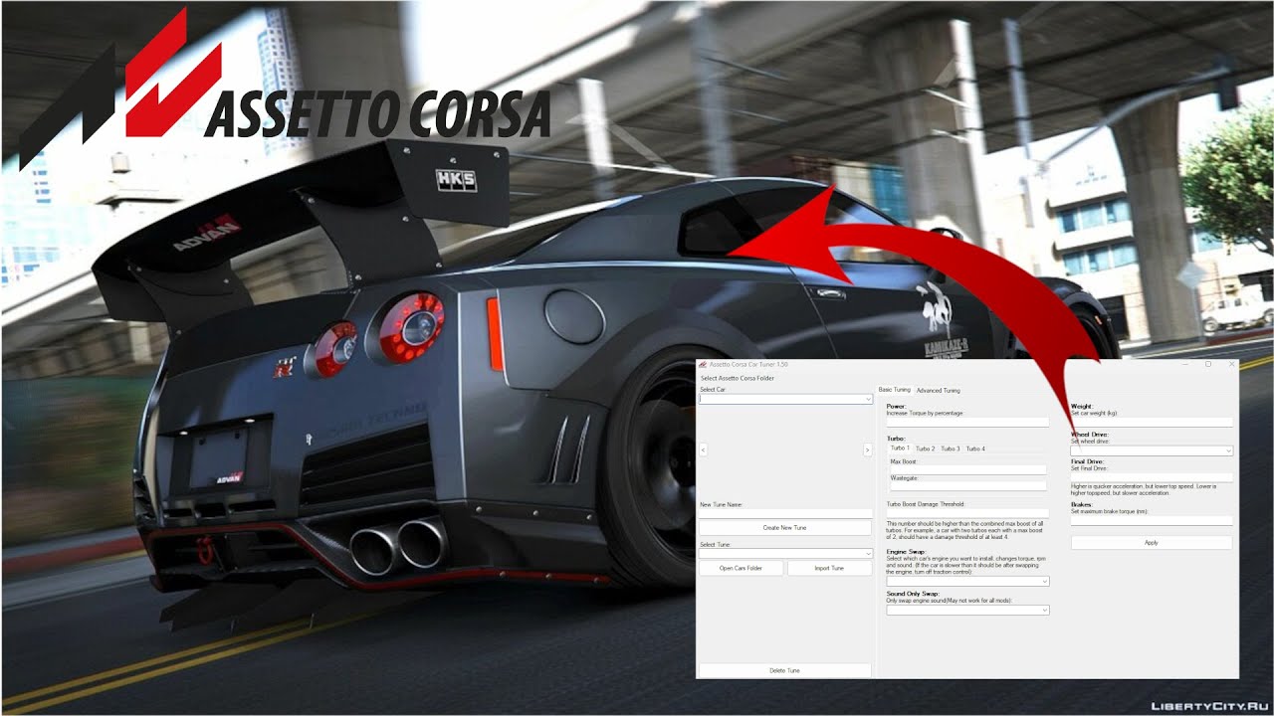Click the previous car arrow button
Image resolution: width=1274 pixels, height=716 pixels.
[x=704, y=449]
